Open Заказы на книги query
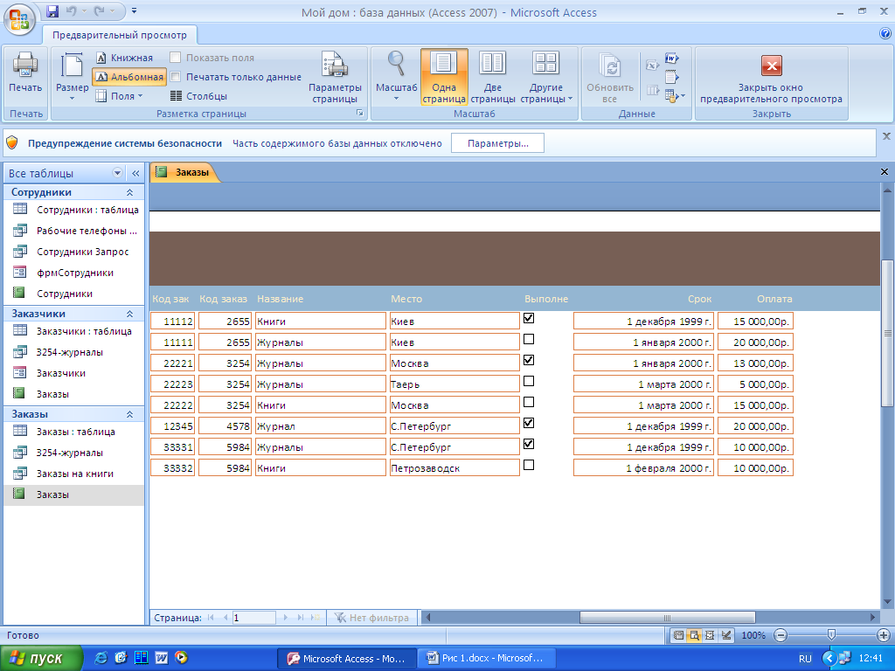Image resolution: width=895 pixels, height=671 pixels. pyautogui.click(x=75, y=474)
